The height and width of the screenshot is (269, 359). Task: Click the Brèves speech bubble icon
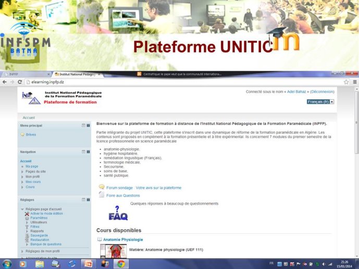tap(22, 135)
